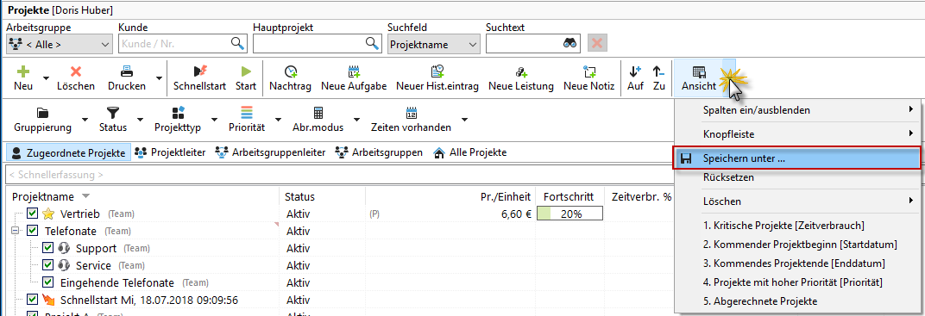Open the Arbeitsgruppe dropdown
Screen dimensions: 925x316
tap(59, 44)
